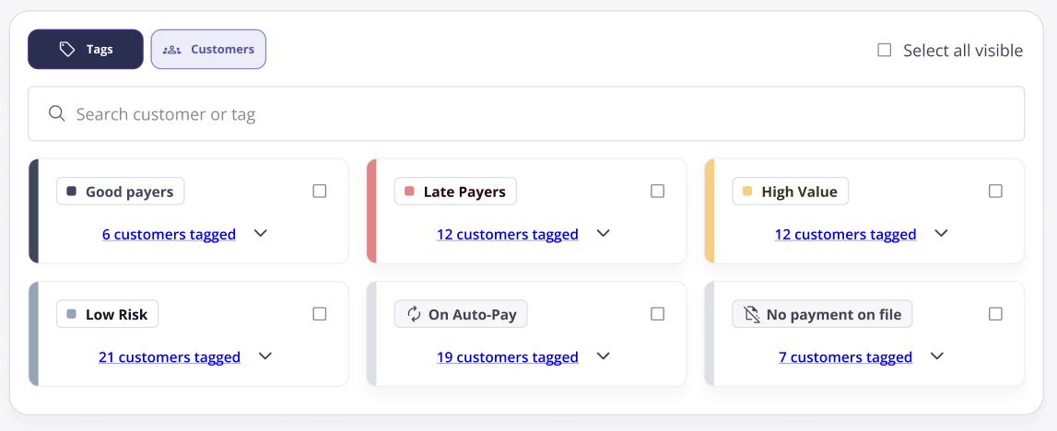Click the no-payment crossed file icon
The width and height of the screenshot is (1057, 431).
click(751, 314)
